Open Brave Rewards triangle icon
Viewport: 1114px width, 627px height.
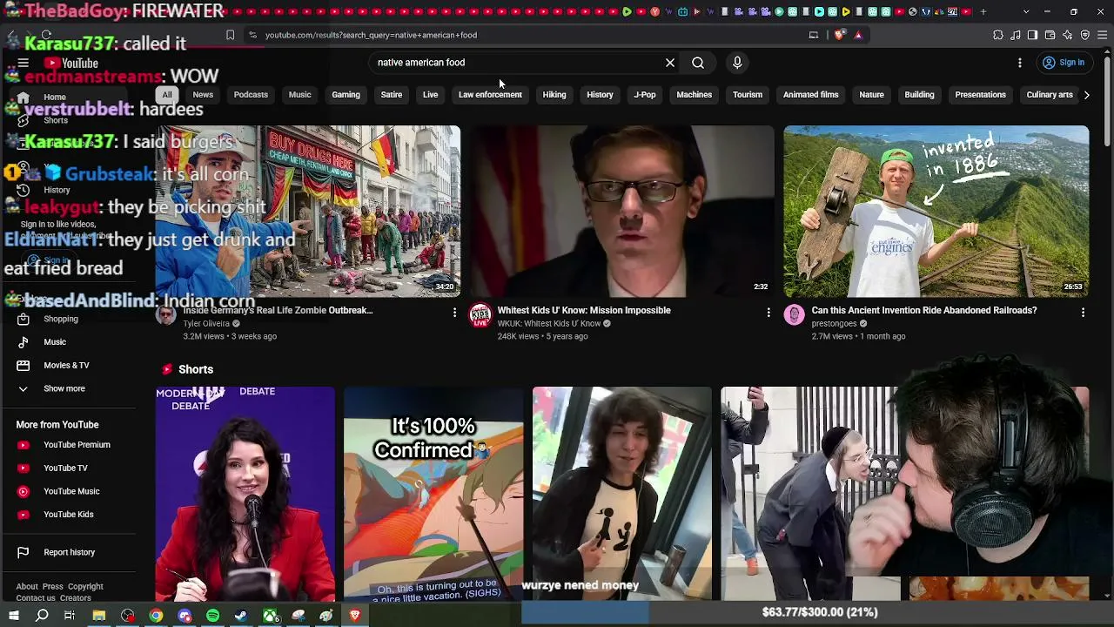(858, 35)
